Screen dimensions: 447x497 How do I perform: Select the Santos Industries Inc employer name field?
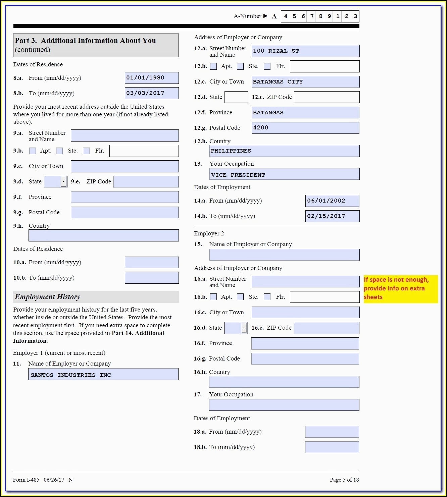click(x=103, y=374)
